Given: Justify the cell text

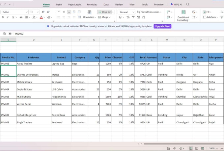Looking at the screenshot, I should (x=74, y=17).
